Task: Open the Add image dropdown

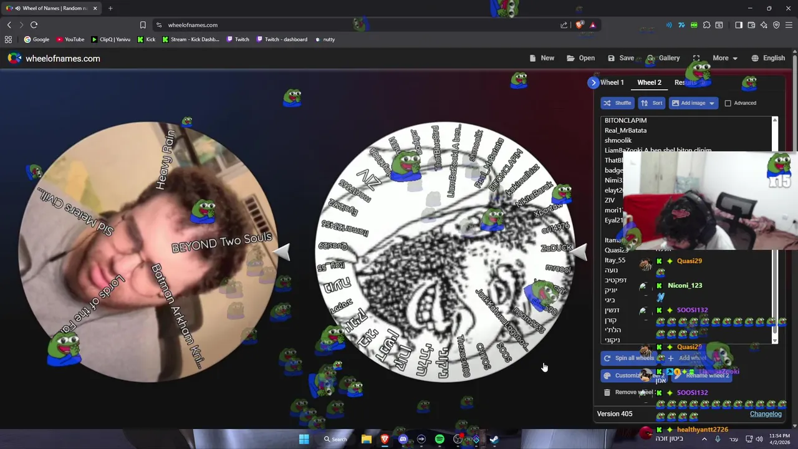Action: click(693, 103)
